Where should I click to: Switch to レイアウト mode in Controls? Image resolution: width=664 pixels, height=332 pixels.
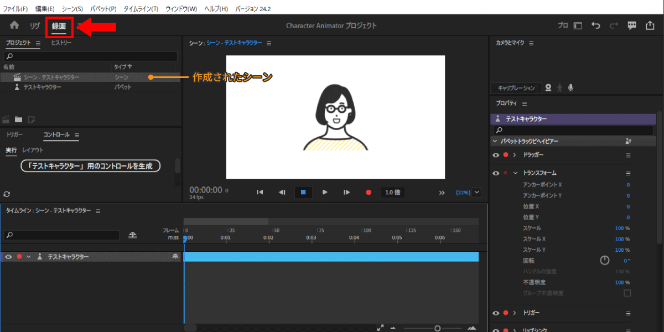pyautogui.click(x=33, y=150)
